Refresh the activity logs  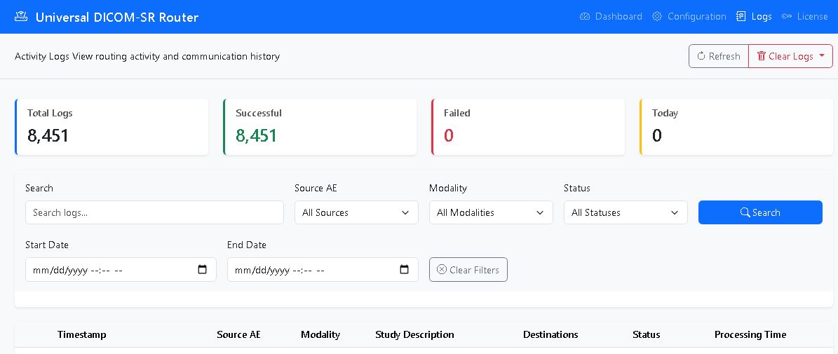718,56
